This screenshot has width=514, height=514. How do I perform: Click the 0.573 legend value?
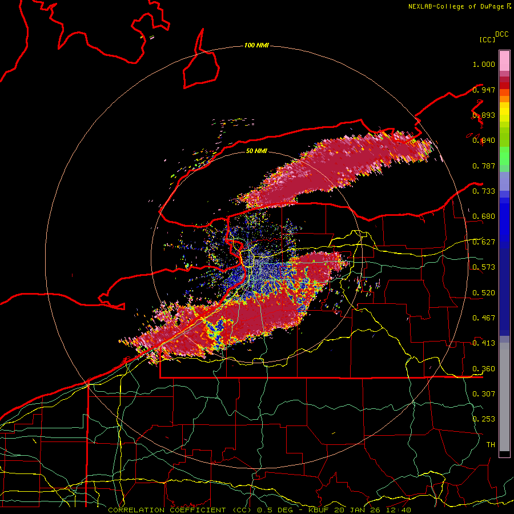(x=484, y=267)
